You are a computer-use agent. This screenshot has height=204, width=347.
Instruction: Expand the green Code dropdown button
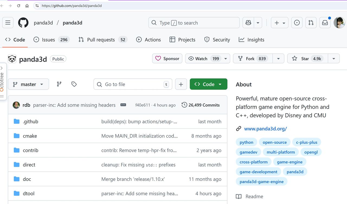[208, 84]
